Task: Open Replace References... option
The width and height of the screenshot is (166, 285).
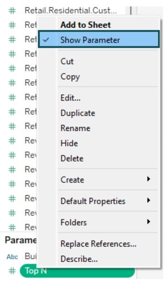Action: 98,244
